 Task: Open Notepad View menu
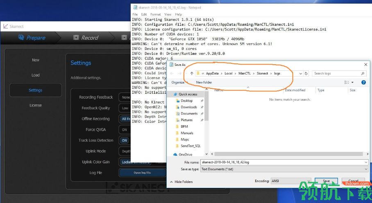(x=168, y=14)
